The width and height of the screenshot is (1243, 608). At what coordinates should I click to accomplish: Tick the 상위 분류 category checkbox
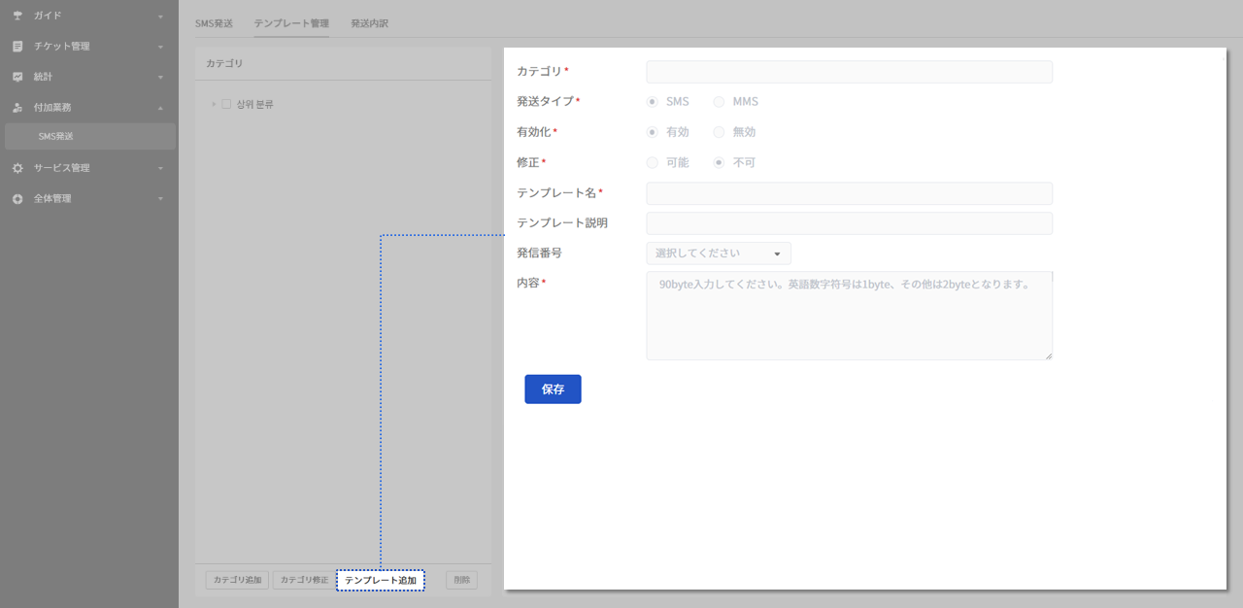click(226, 104)
